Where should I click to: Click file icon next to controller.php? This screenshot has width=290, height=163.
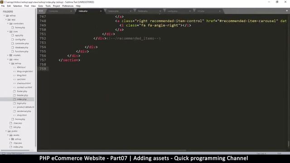pyautogui.click(x=13, y=43)
